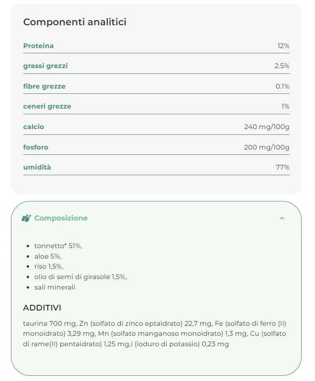Select the grassi grezzi row

point(45,66)
